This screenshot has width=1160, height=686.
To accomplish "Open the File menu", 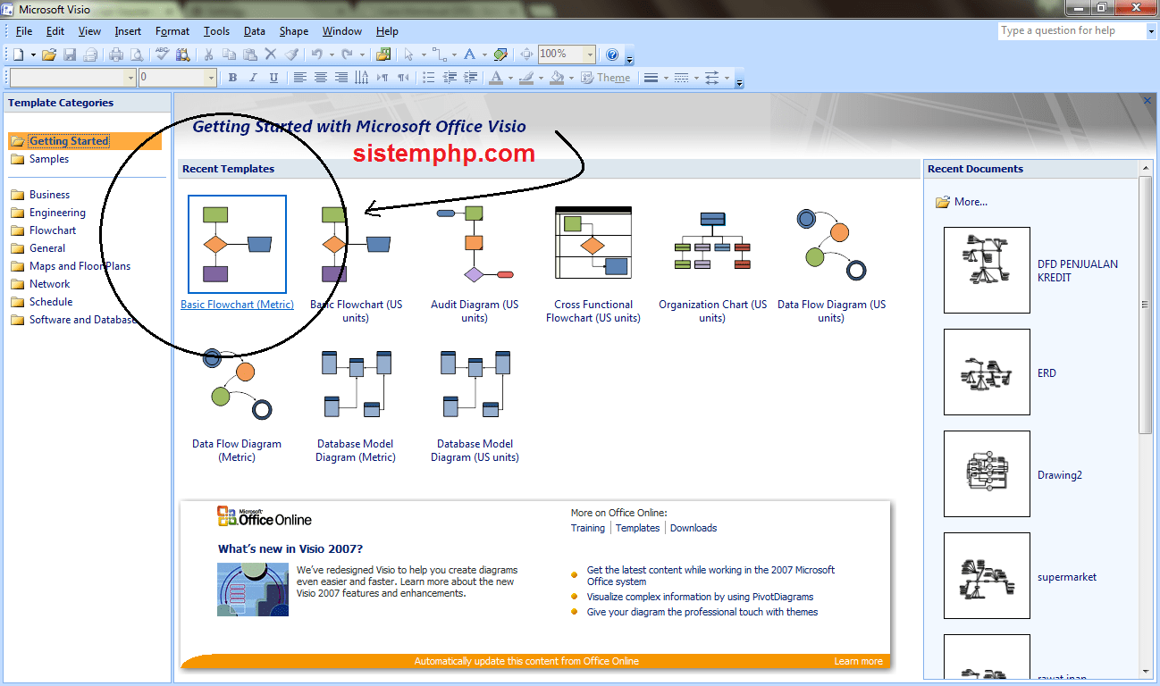I will tap(24, 30).
